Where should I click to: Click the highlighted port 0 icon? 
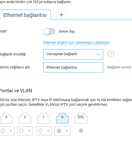click(x=62, y=118)
